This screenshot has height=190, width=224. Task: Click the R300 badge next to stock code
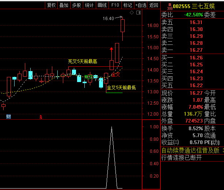pyautogui.click(x=170, y=7)
